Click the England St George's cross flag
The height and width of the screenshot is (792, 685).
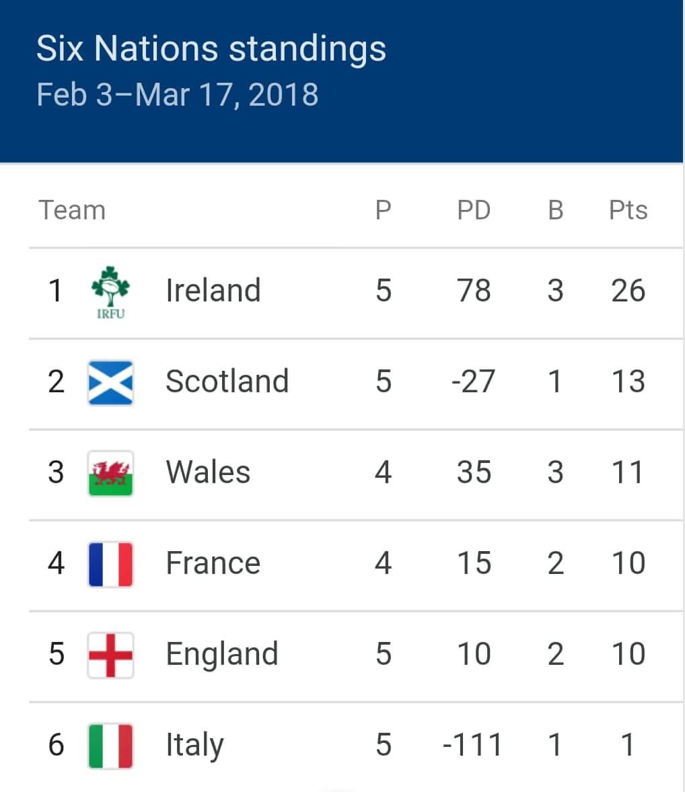tap(111, 655)
